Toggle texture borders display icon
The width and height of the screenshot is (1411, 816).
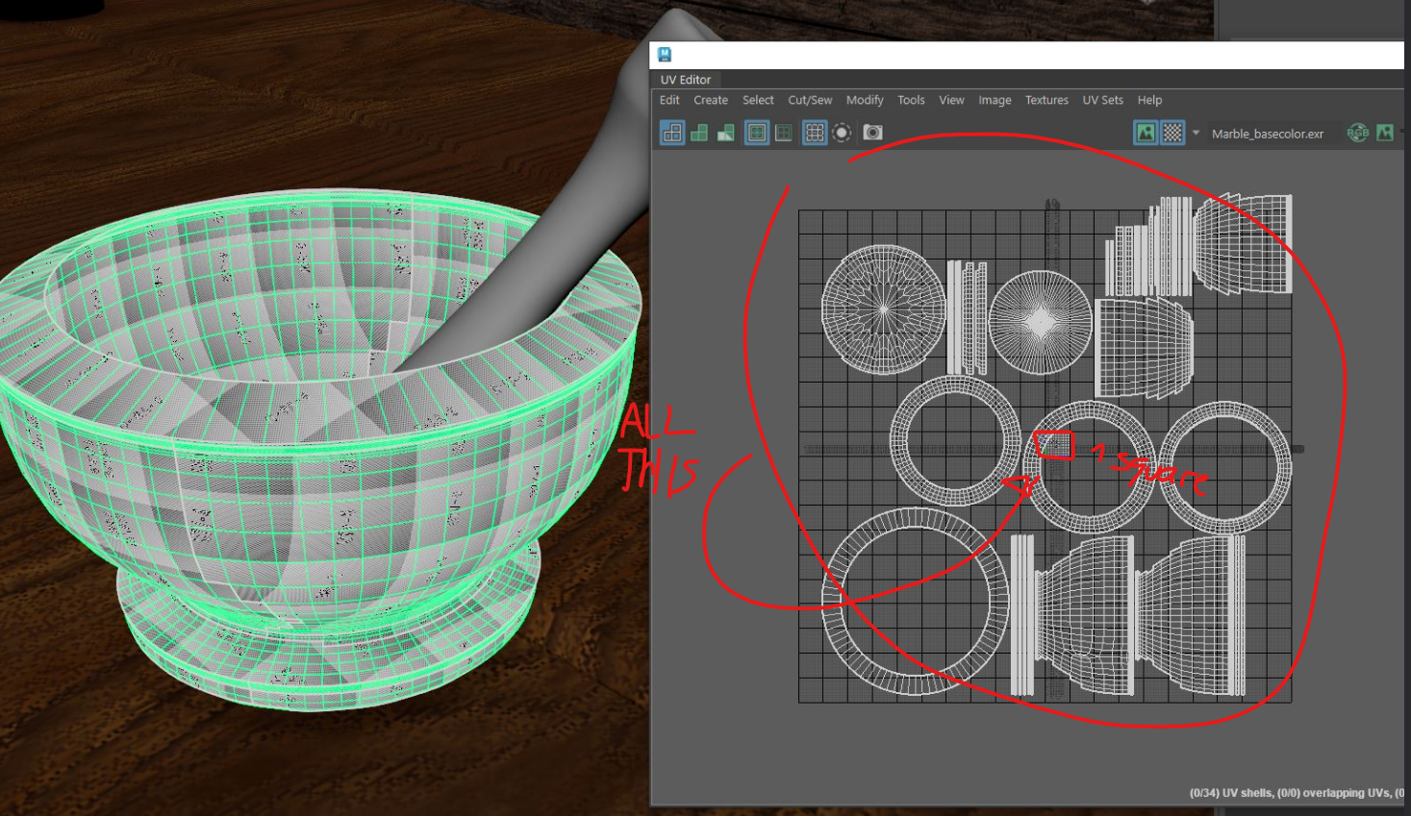(x=757, y=133)
